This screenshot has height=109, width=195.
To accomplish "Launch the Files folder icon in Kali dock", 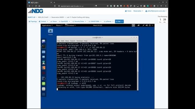I will point(44,52).
